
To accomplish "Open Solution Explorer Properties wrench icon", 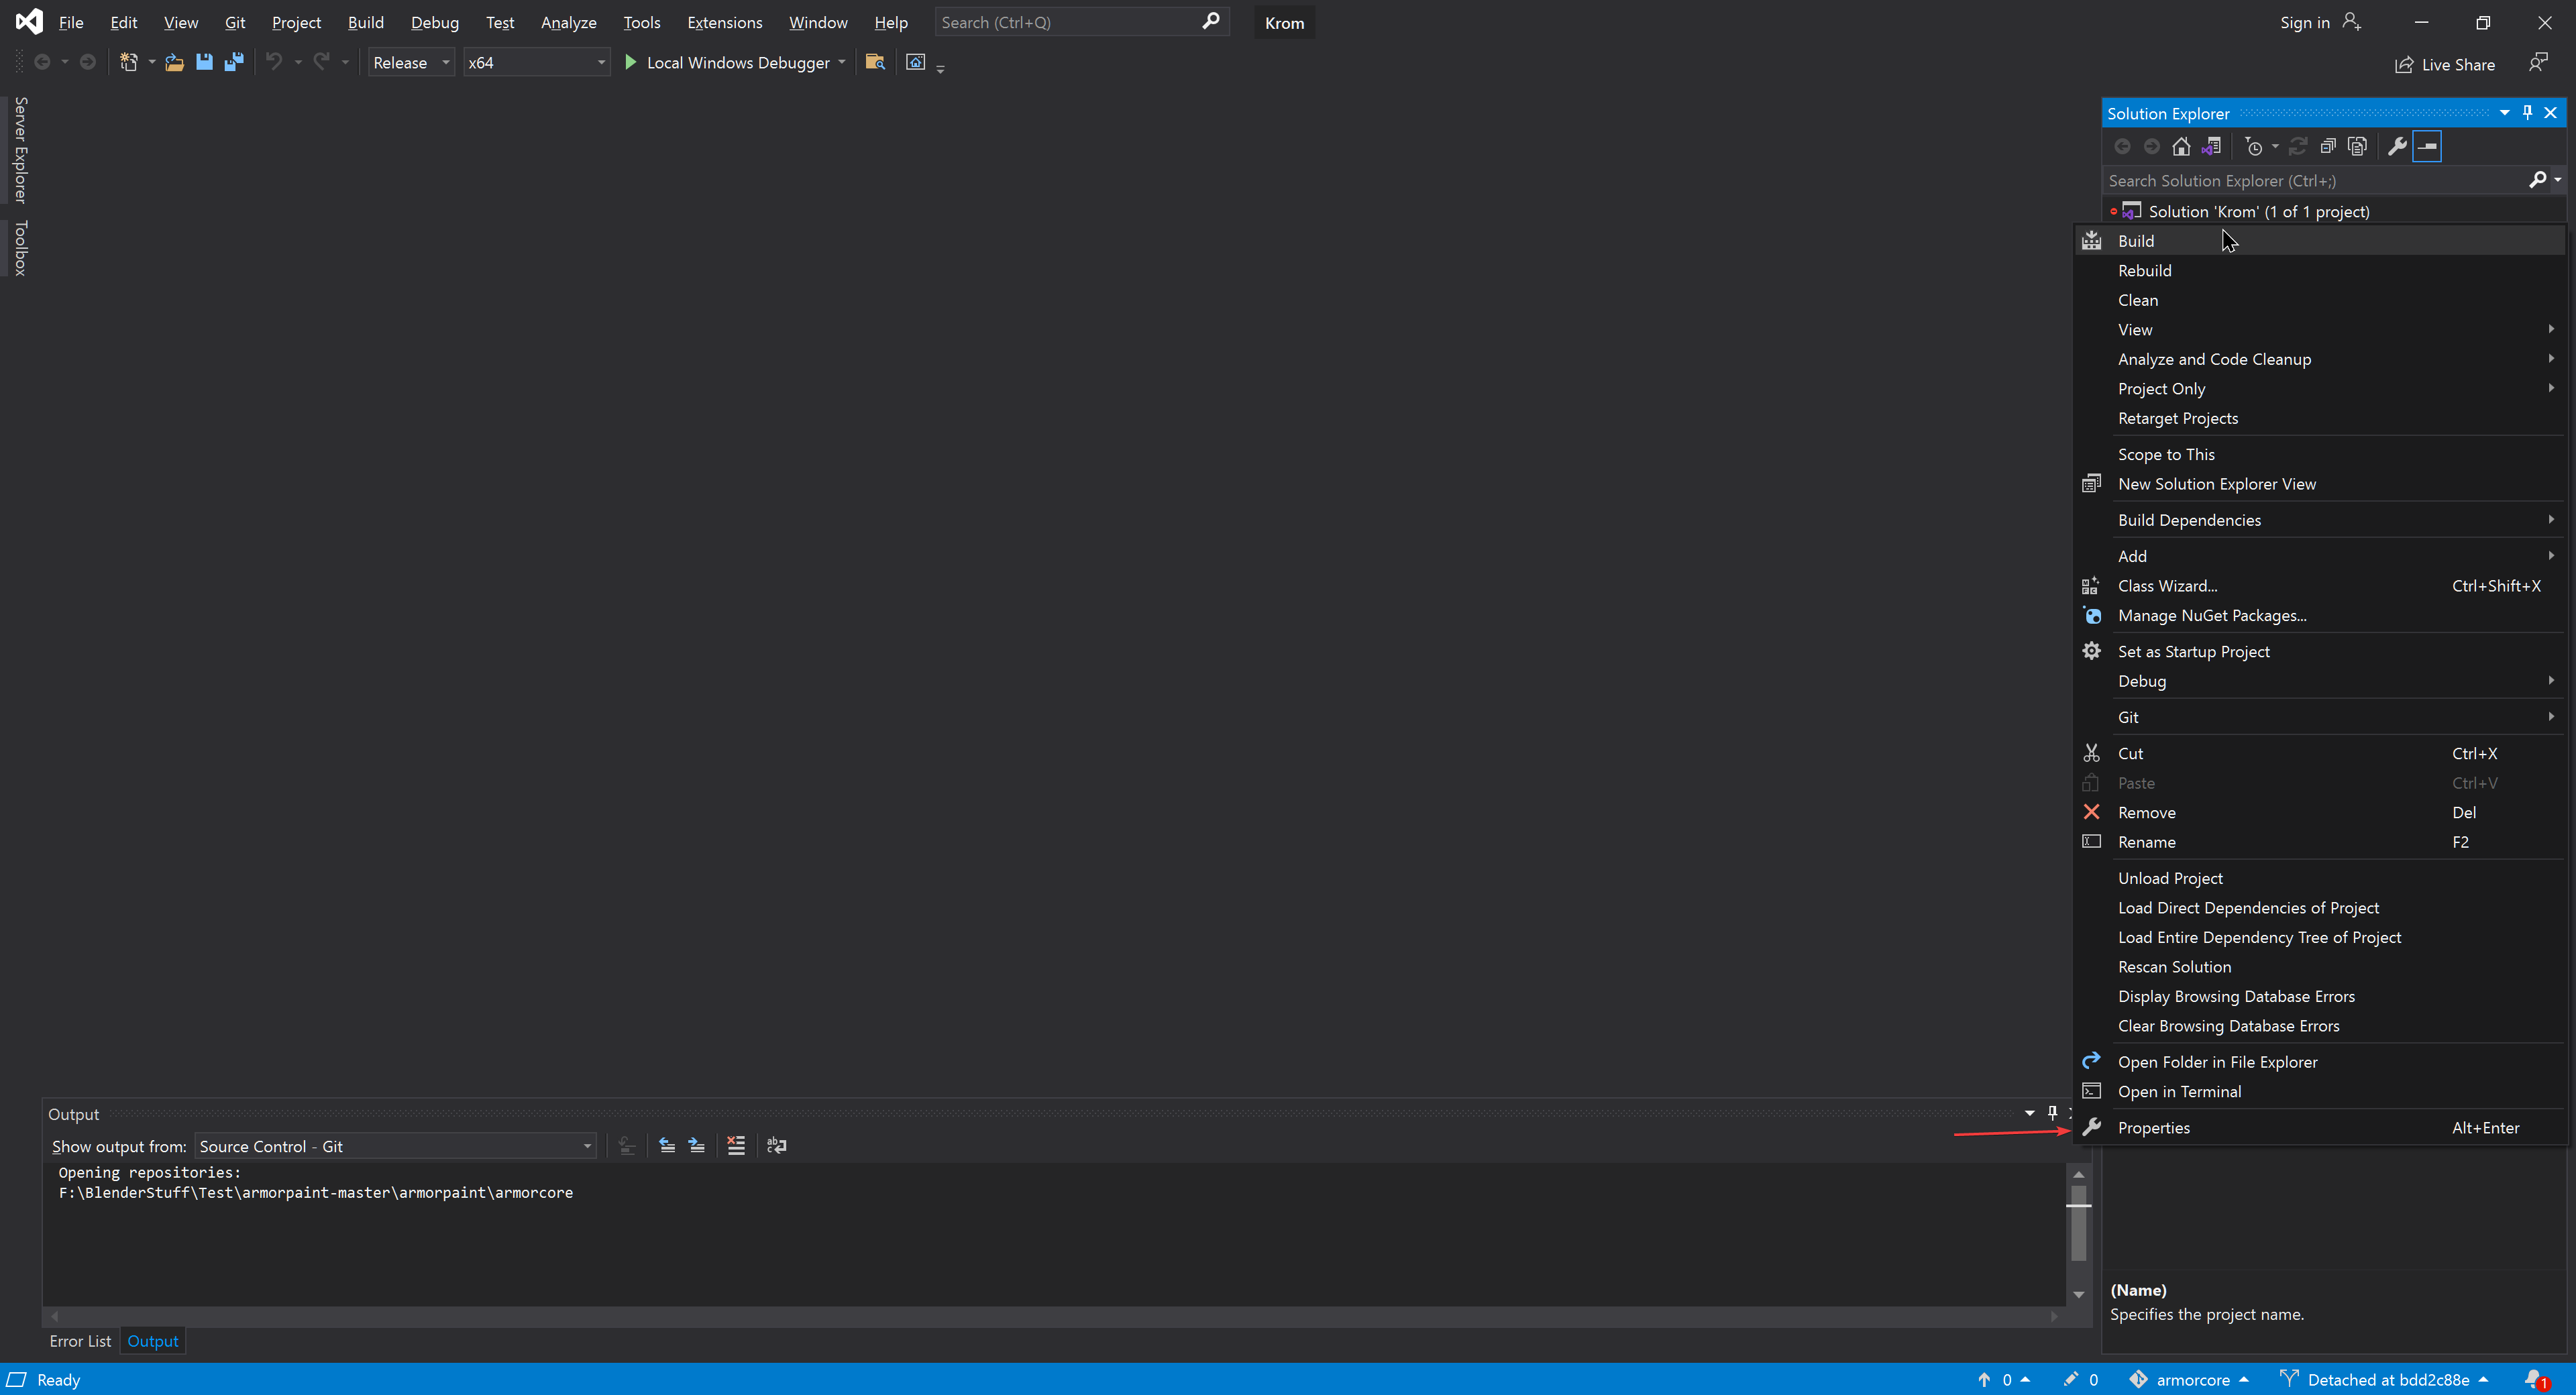I will tap(2397, 146).
